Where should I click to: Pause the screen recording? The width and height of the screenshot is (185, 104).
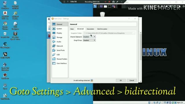(105, 2)
